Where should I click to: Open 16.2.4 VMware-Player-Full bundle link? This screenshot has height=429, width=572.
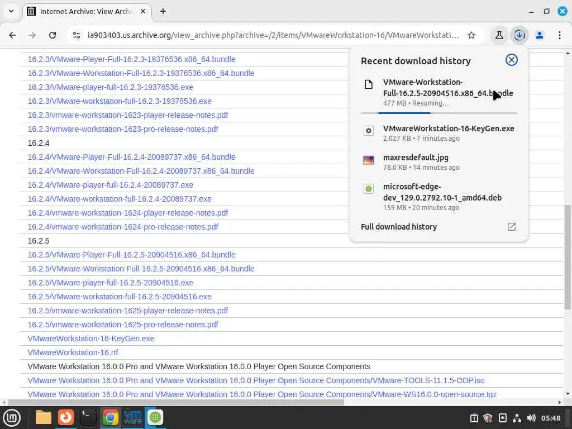point(131,157)
